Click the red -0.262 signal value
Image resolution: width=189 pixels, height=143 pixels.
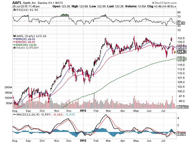pos(58,115)
